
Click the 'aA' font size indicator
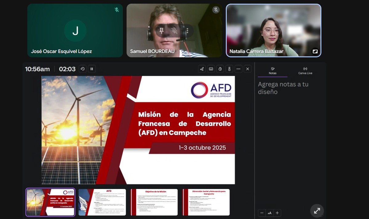pos(269,213)
